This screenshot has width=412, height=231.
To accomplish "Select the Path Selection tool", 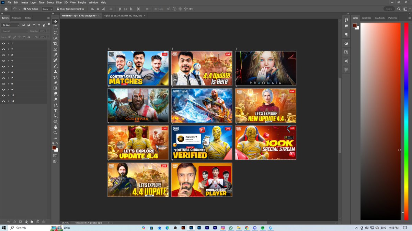I will (x=56, y=116).
